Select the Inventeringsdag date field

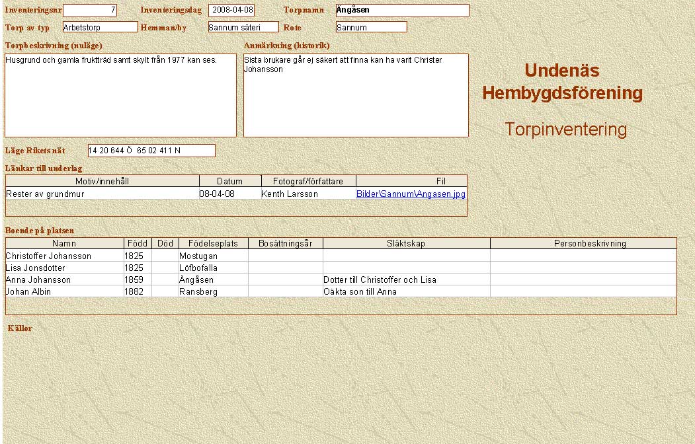click(231, 11)
